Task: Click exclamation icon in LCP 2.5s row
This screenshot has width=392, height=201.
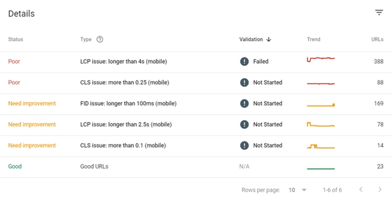Action: [x=244, y=125]
